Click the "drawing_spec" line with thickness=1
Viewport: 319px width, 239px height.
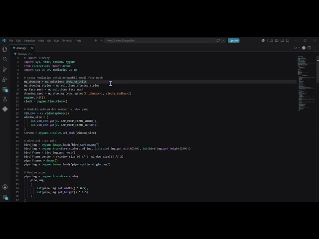[78, 94]
